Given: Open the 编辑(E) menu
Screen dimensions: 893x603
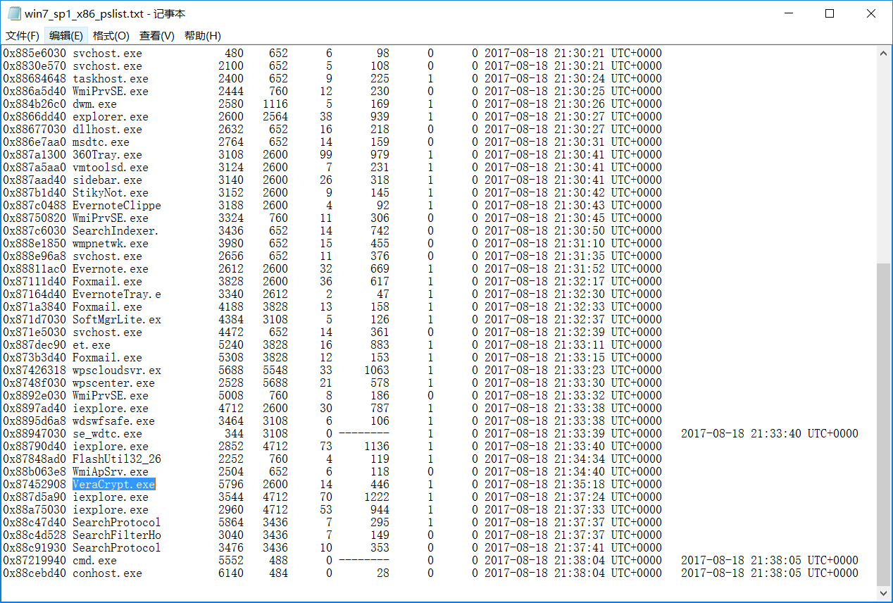Looking at the screenshot, I should pyautogui.click(x=66, y=36).
